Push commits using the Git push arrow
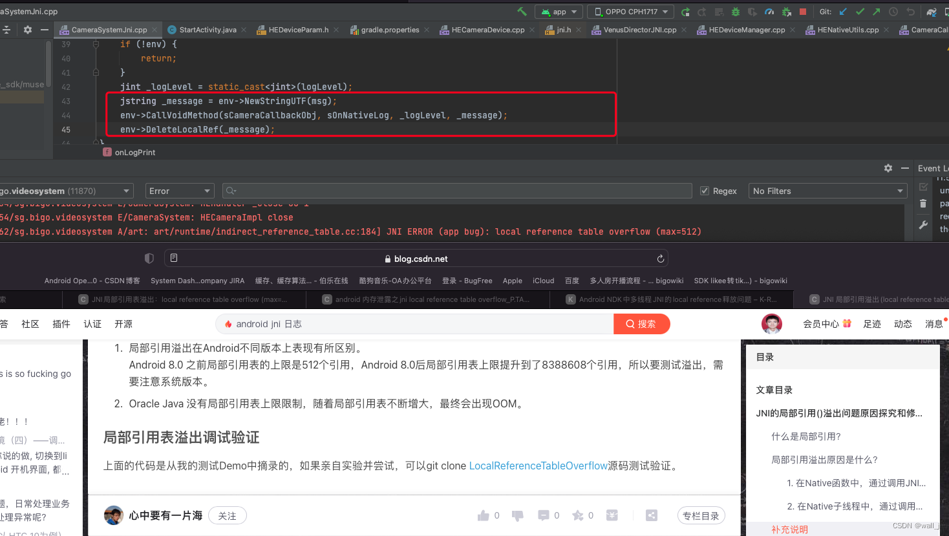 (x=876, y=11)
